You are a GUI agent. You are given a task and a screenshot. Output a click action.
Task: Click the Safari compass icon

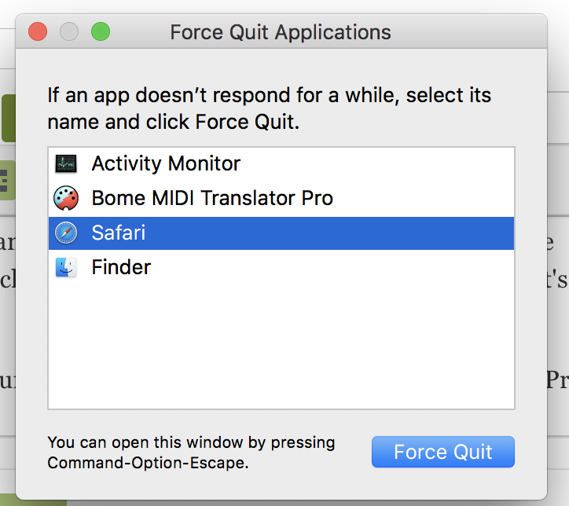point(66,233)
